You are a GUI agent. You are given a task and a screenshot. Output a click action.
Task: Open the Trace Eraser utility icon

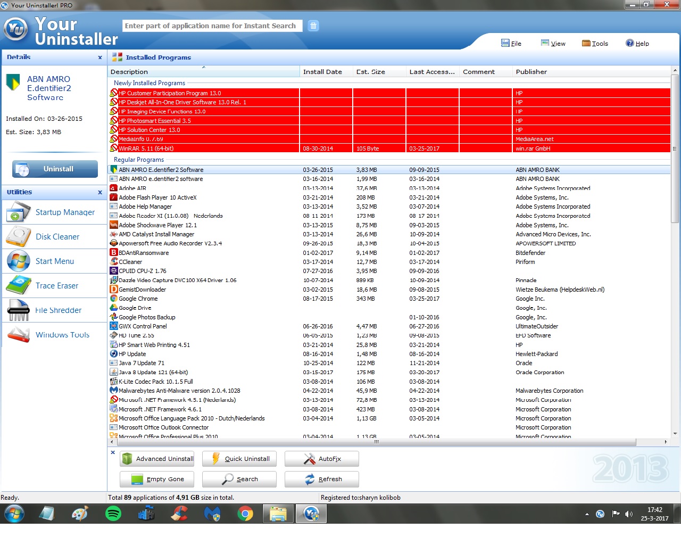(x=19, y=286)
